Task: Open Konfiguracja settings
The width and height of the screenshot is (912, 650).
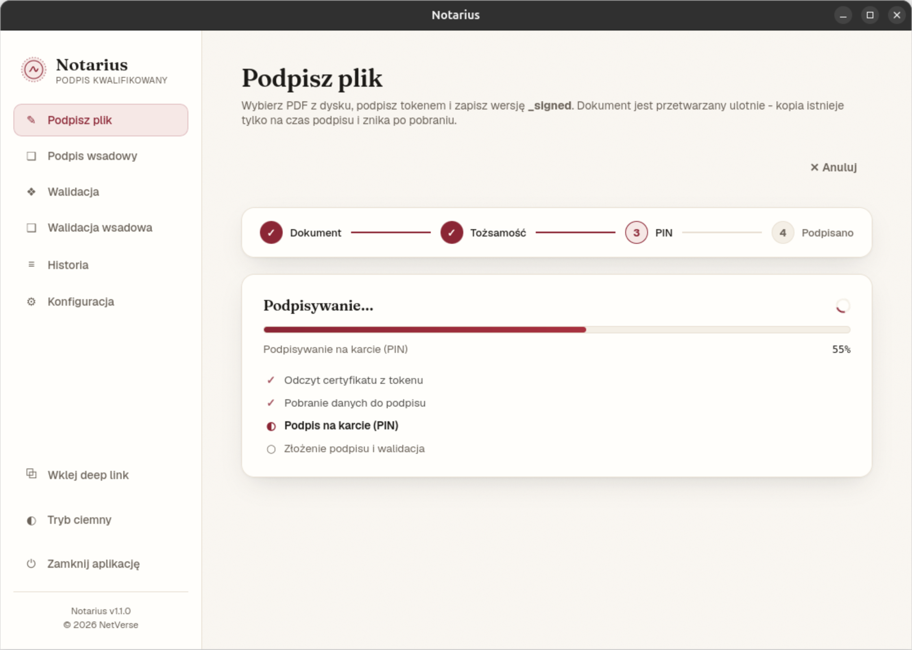Action: click(x=101, y=302)
